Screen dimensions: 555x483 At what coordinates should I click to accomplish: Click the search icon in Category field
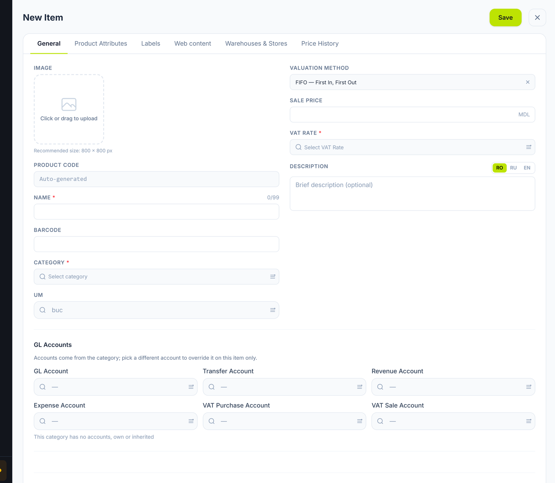click(43, 276)
